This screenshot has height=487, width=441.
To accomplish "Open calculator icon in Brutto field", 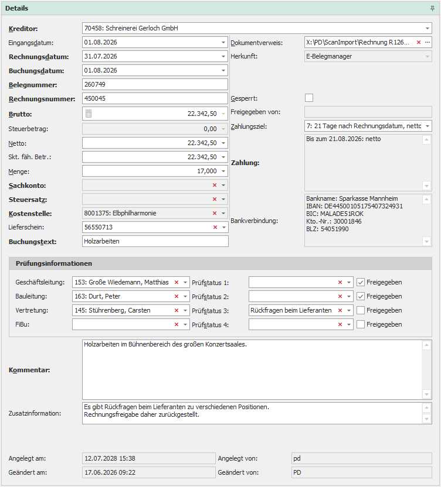I will click(x=89, y=114).
